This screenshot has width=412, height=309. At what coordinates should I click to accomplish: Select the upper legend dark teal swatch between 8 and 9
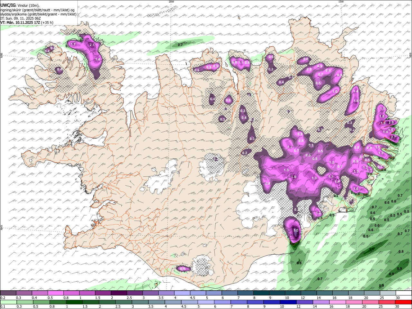pyautogui.click(x=262, y=293)
